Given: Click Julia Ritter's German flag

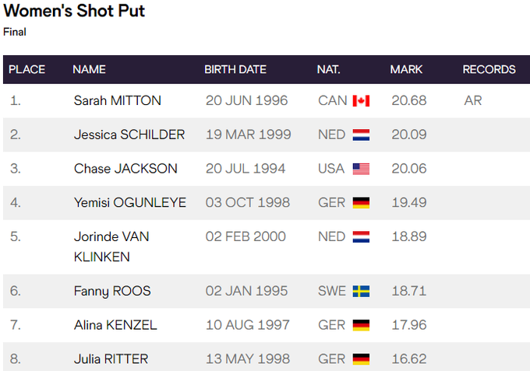Looking at the screenshot, I should click(x=361, y=359).
